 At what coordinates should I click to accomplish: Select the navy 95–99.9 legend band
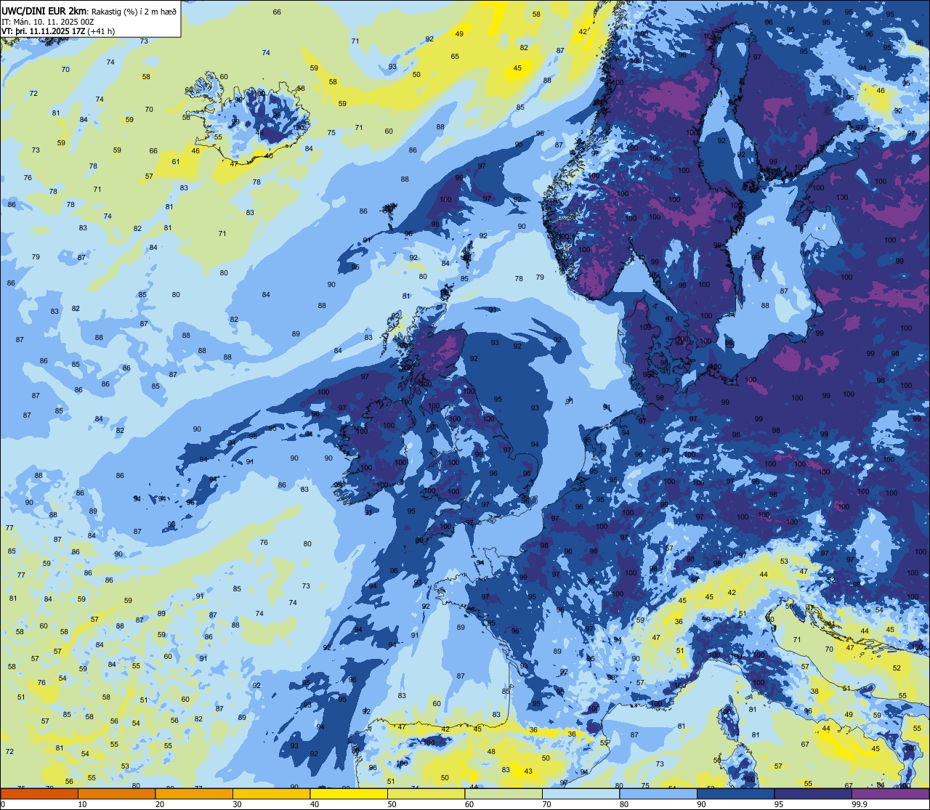(813, 794)
